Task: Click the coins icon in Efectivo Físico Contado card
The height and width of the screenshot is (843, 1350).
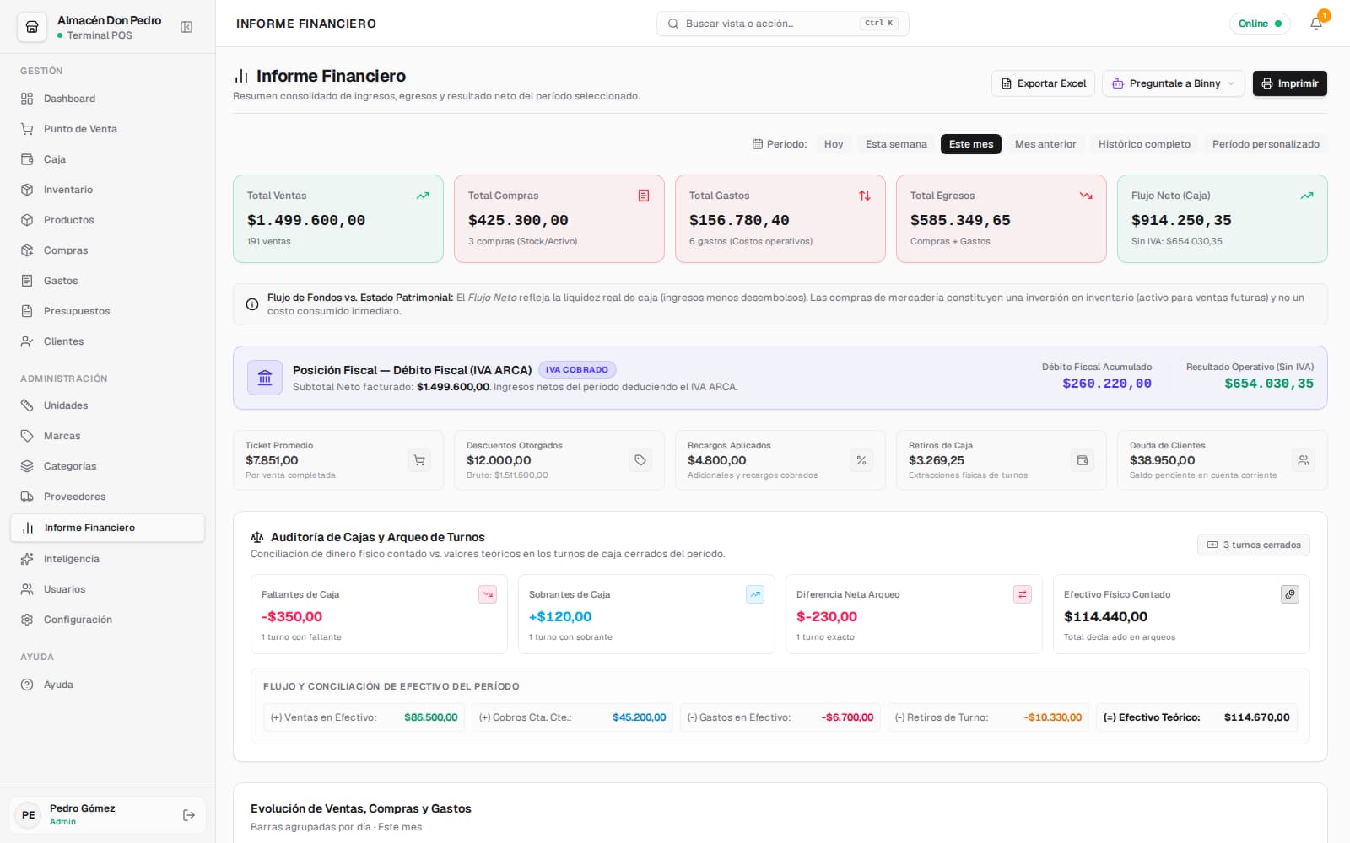Action: click(x=1290, y=594)
